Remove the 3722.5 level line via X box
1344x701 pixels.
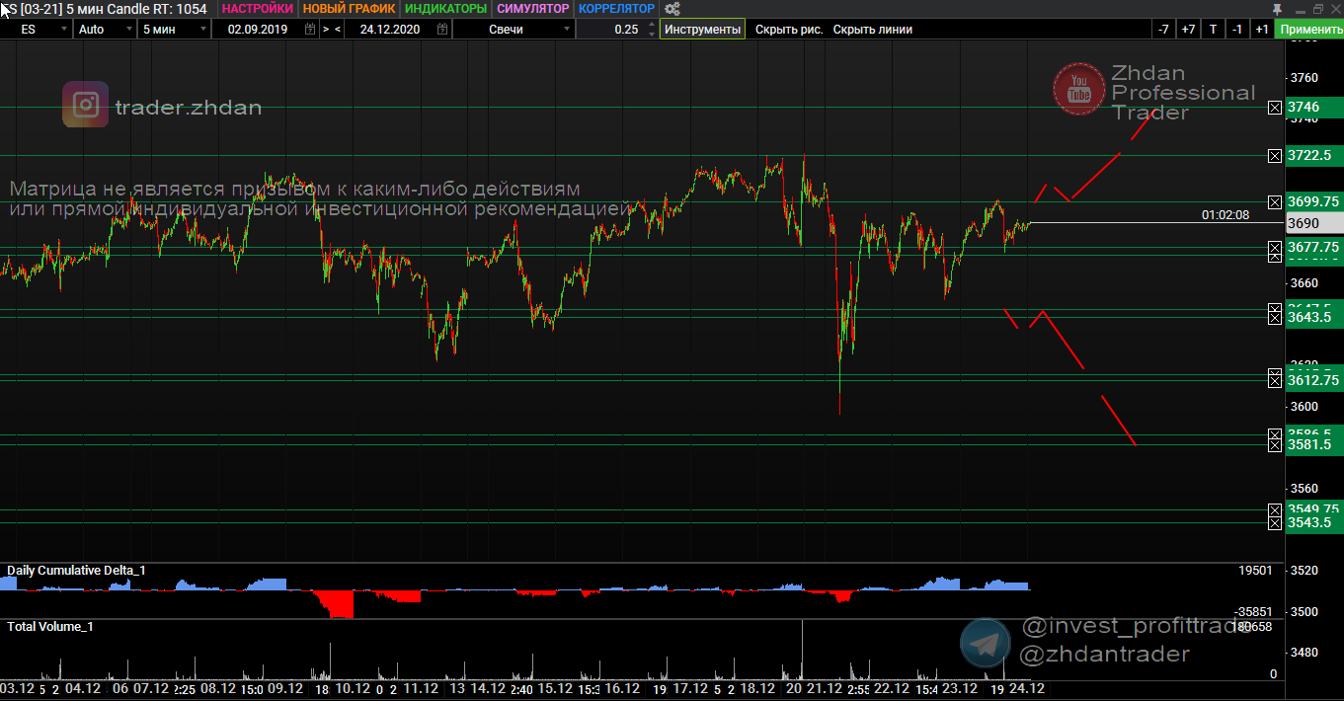click(x=1274, y=156)
